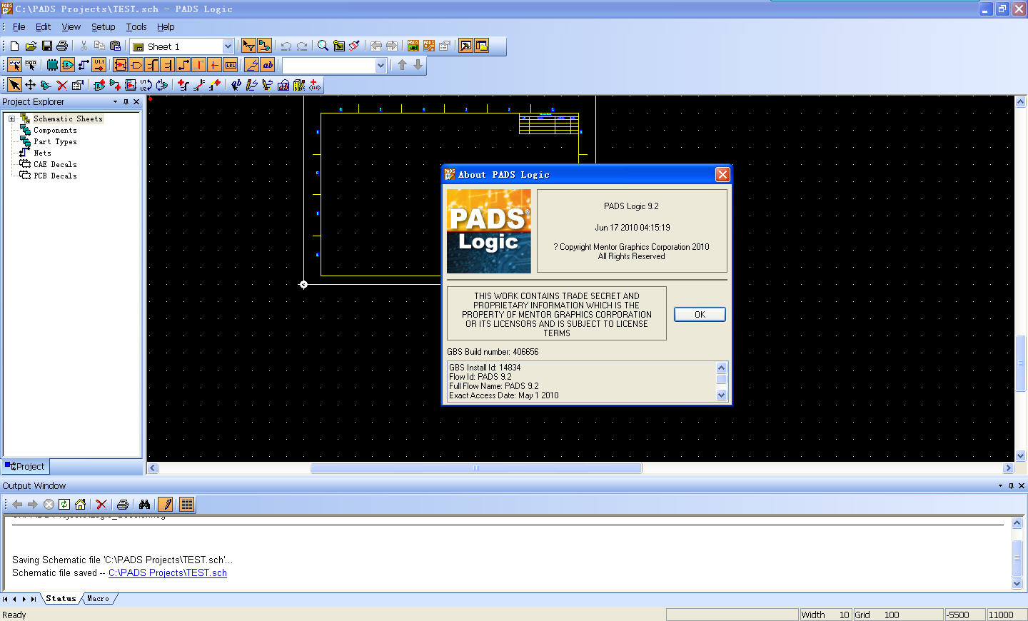Click the Add Part icon
The width and height of the screenshot is (1028, 621).
click(99, 85)
